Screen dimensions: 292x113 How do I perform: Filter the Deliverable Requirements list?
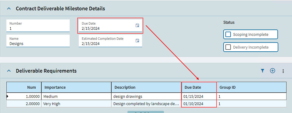click(262, 70)
